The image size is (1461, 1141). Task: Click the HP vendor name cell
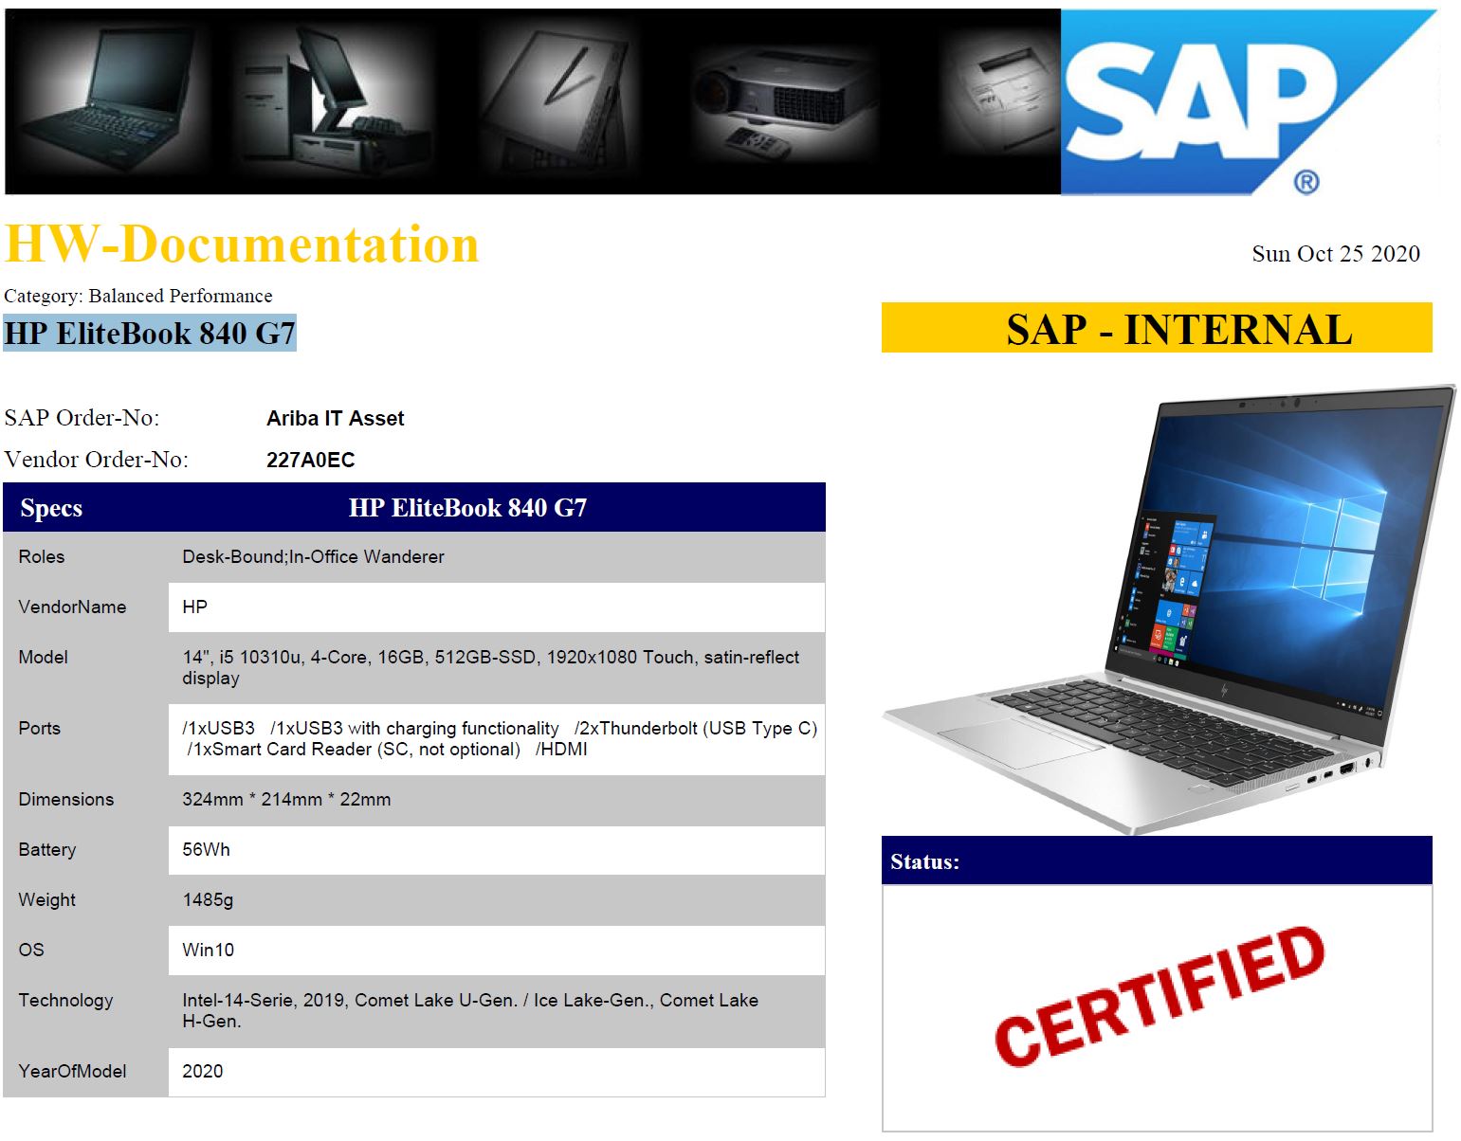pyautogui.click(x=497, y=607)
